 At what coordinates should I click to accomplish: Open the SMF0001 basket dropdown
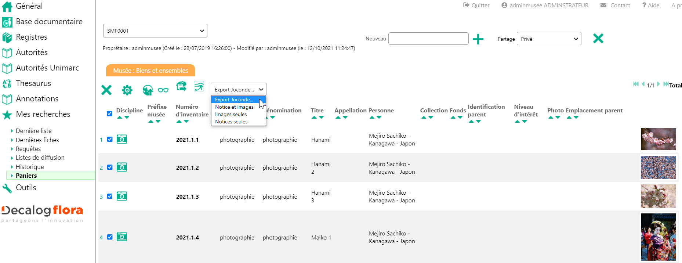click(x=155, y=31)
